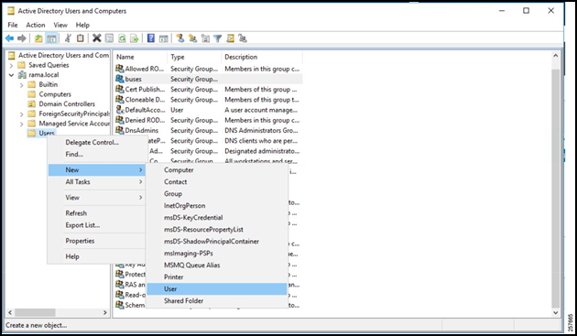Click the group icon beside DnsAdmins
The image size is (577, 336).
[x=120, y=130]
